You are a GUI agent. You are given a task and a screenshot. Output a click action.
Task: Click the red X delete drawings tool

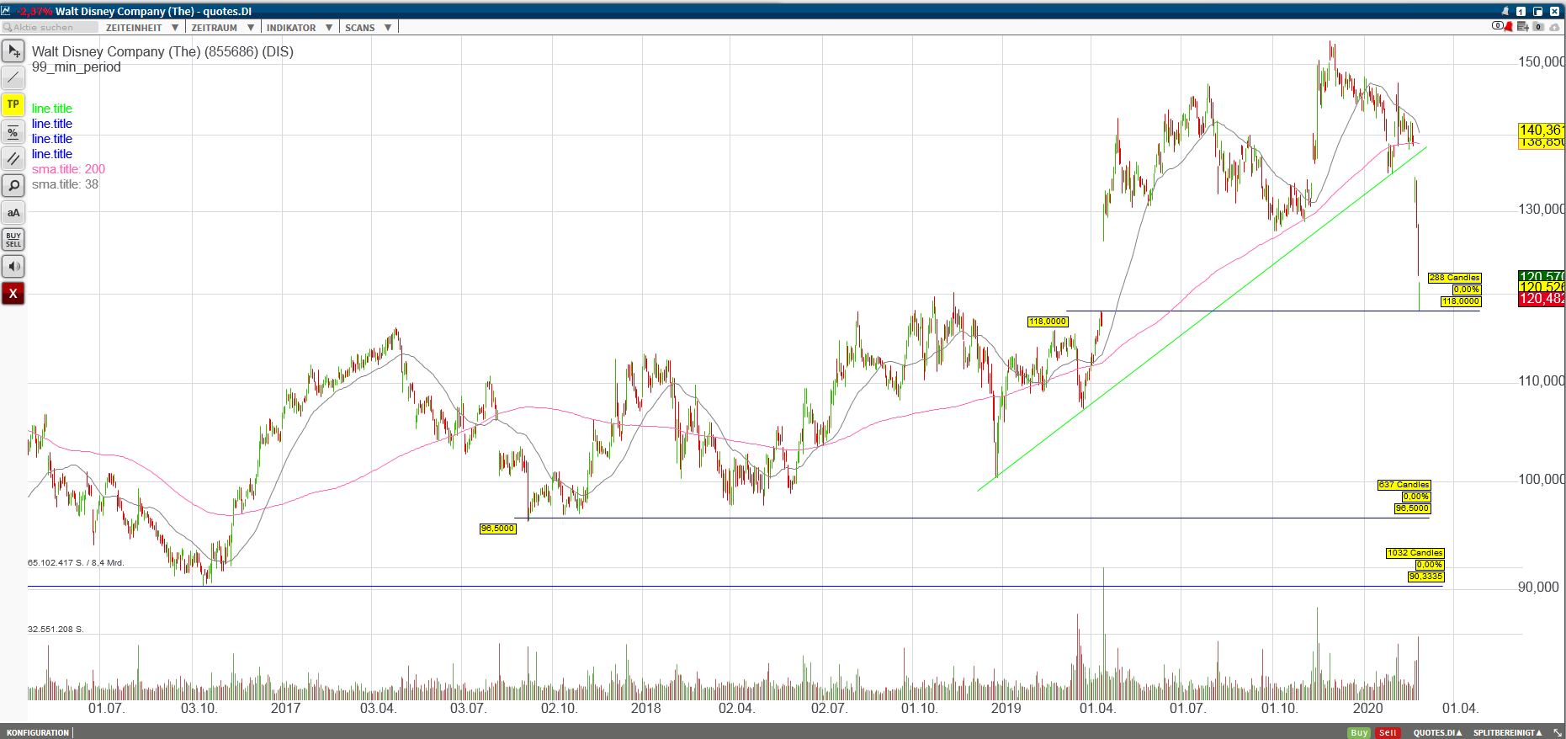coord(13,294)
